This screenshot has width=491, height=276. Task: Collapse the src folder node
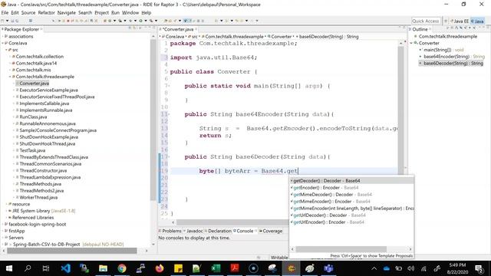pyautogui.click(x=6, y=50)
